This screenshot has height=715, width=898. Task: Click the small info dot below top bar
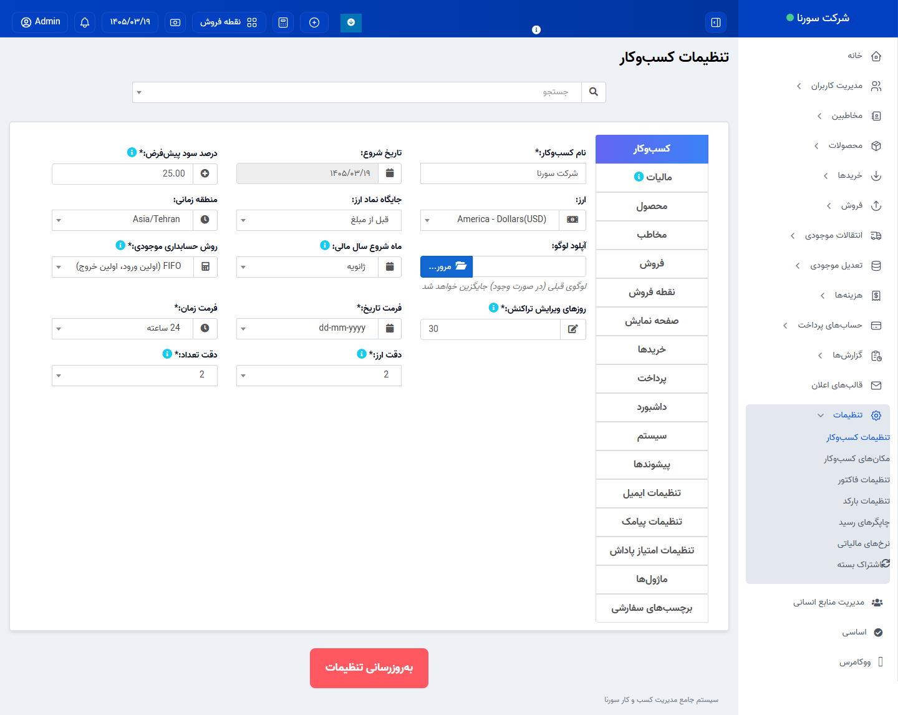(x=536, y=29)
